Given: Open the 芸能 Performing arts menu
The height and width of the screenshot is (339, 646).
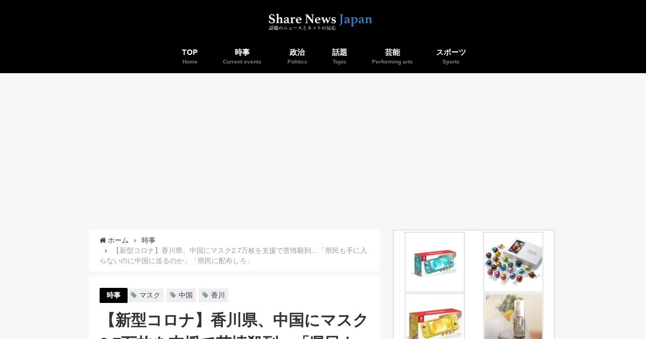Looking at the screenshot, I should (392, 56).
